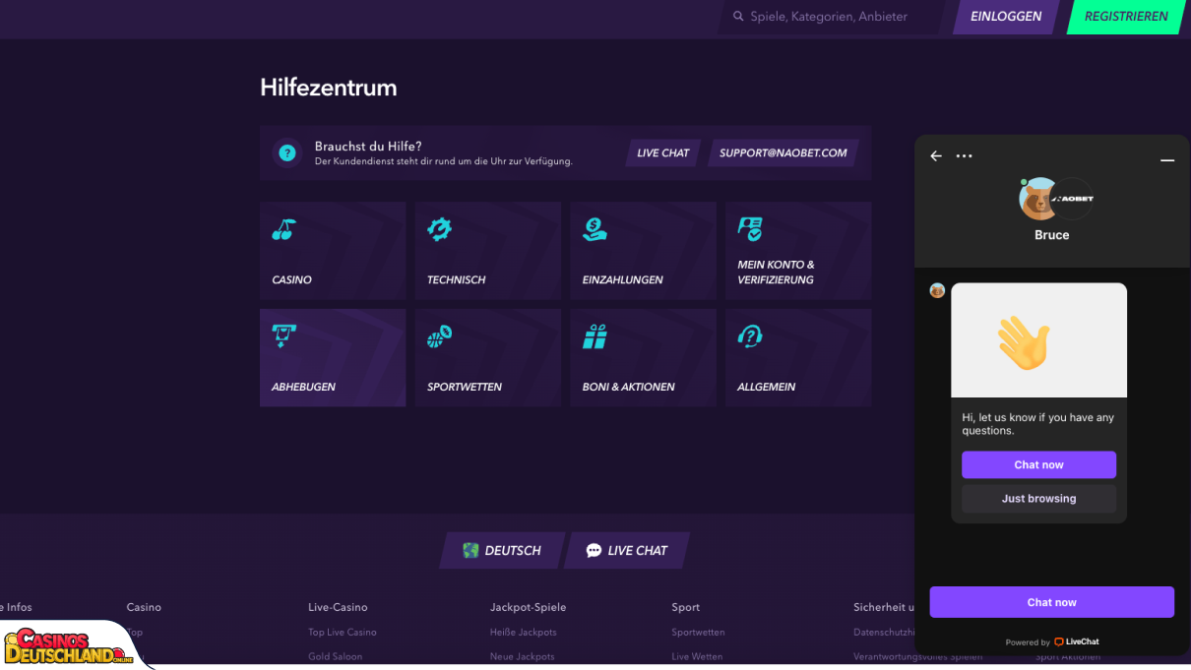The width and height of the screenshot is (1191, 670).
Task: Choose the Abhebungen withdrawal icon
Action: tap(284, 336)
